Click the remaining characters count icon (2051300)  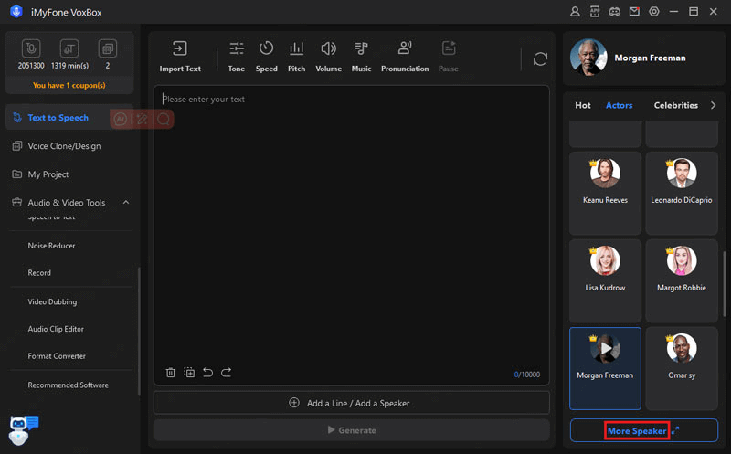click(x=31, y=48)
